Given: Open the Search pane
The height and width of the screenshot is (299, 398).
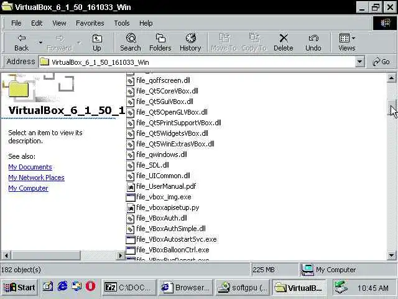Looking at the screenshot, I should click(131, 42).
